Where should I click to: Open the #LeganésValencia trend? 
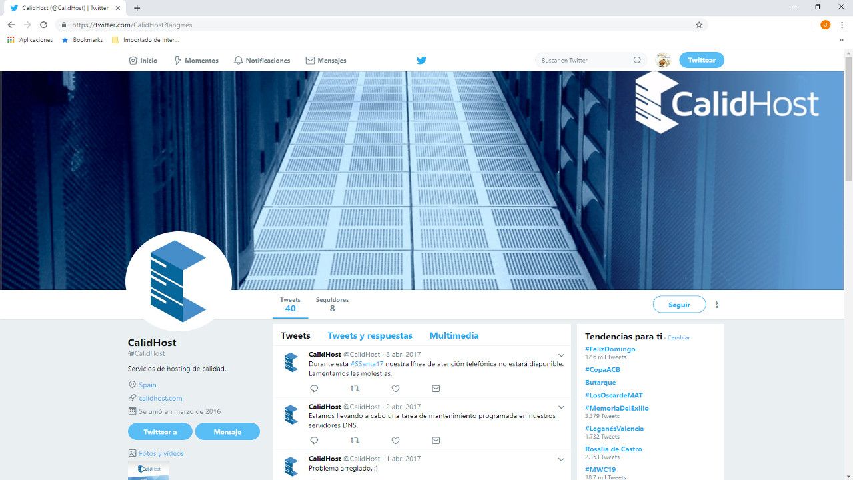[614, 429]
